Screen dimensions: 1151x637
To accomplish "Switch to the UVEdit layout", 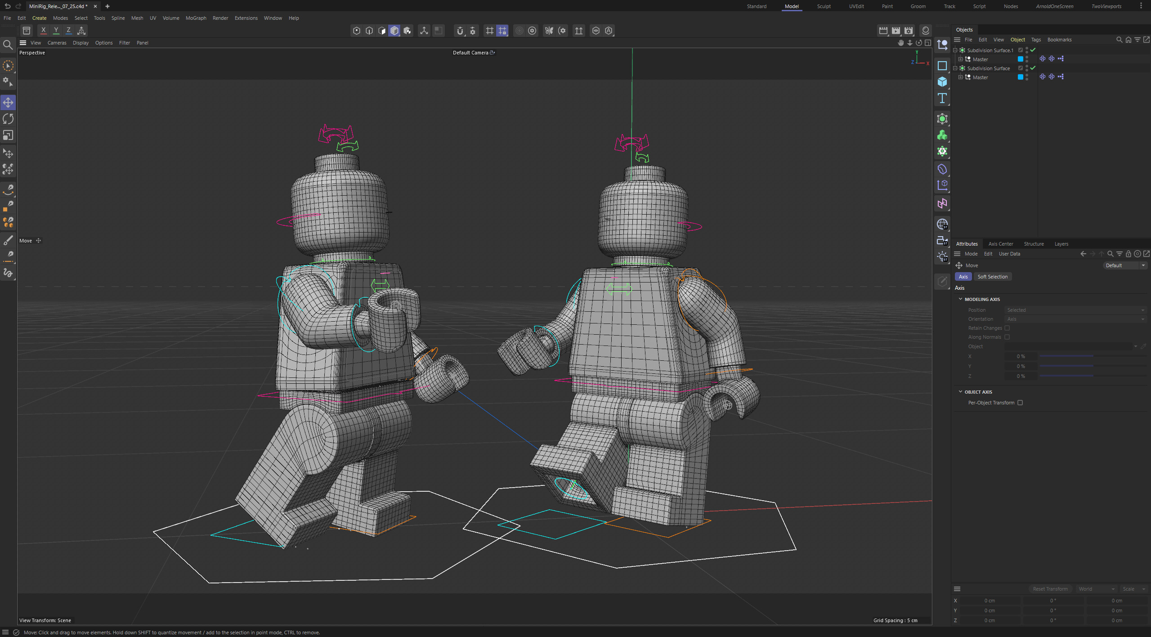I will (x=856, y=6).
